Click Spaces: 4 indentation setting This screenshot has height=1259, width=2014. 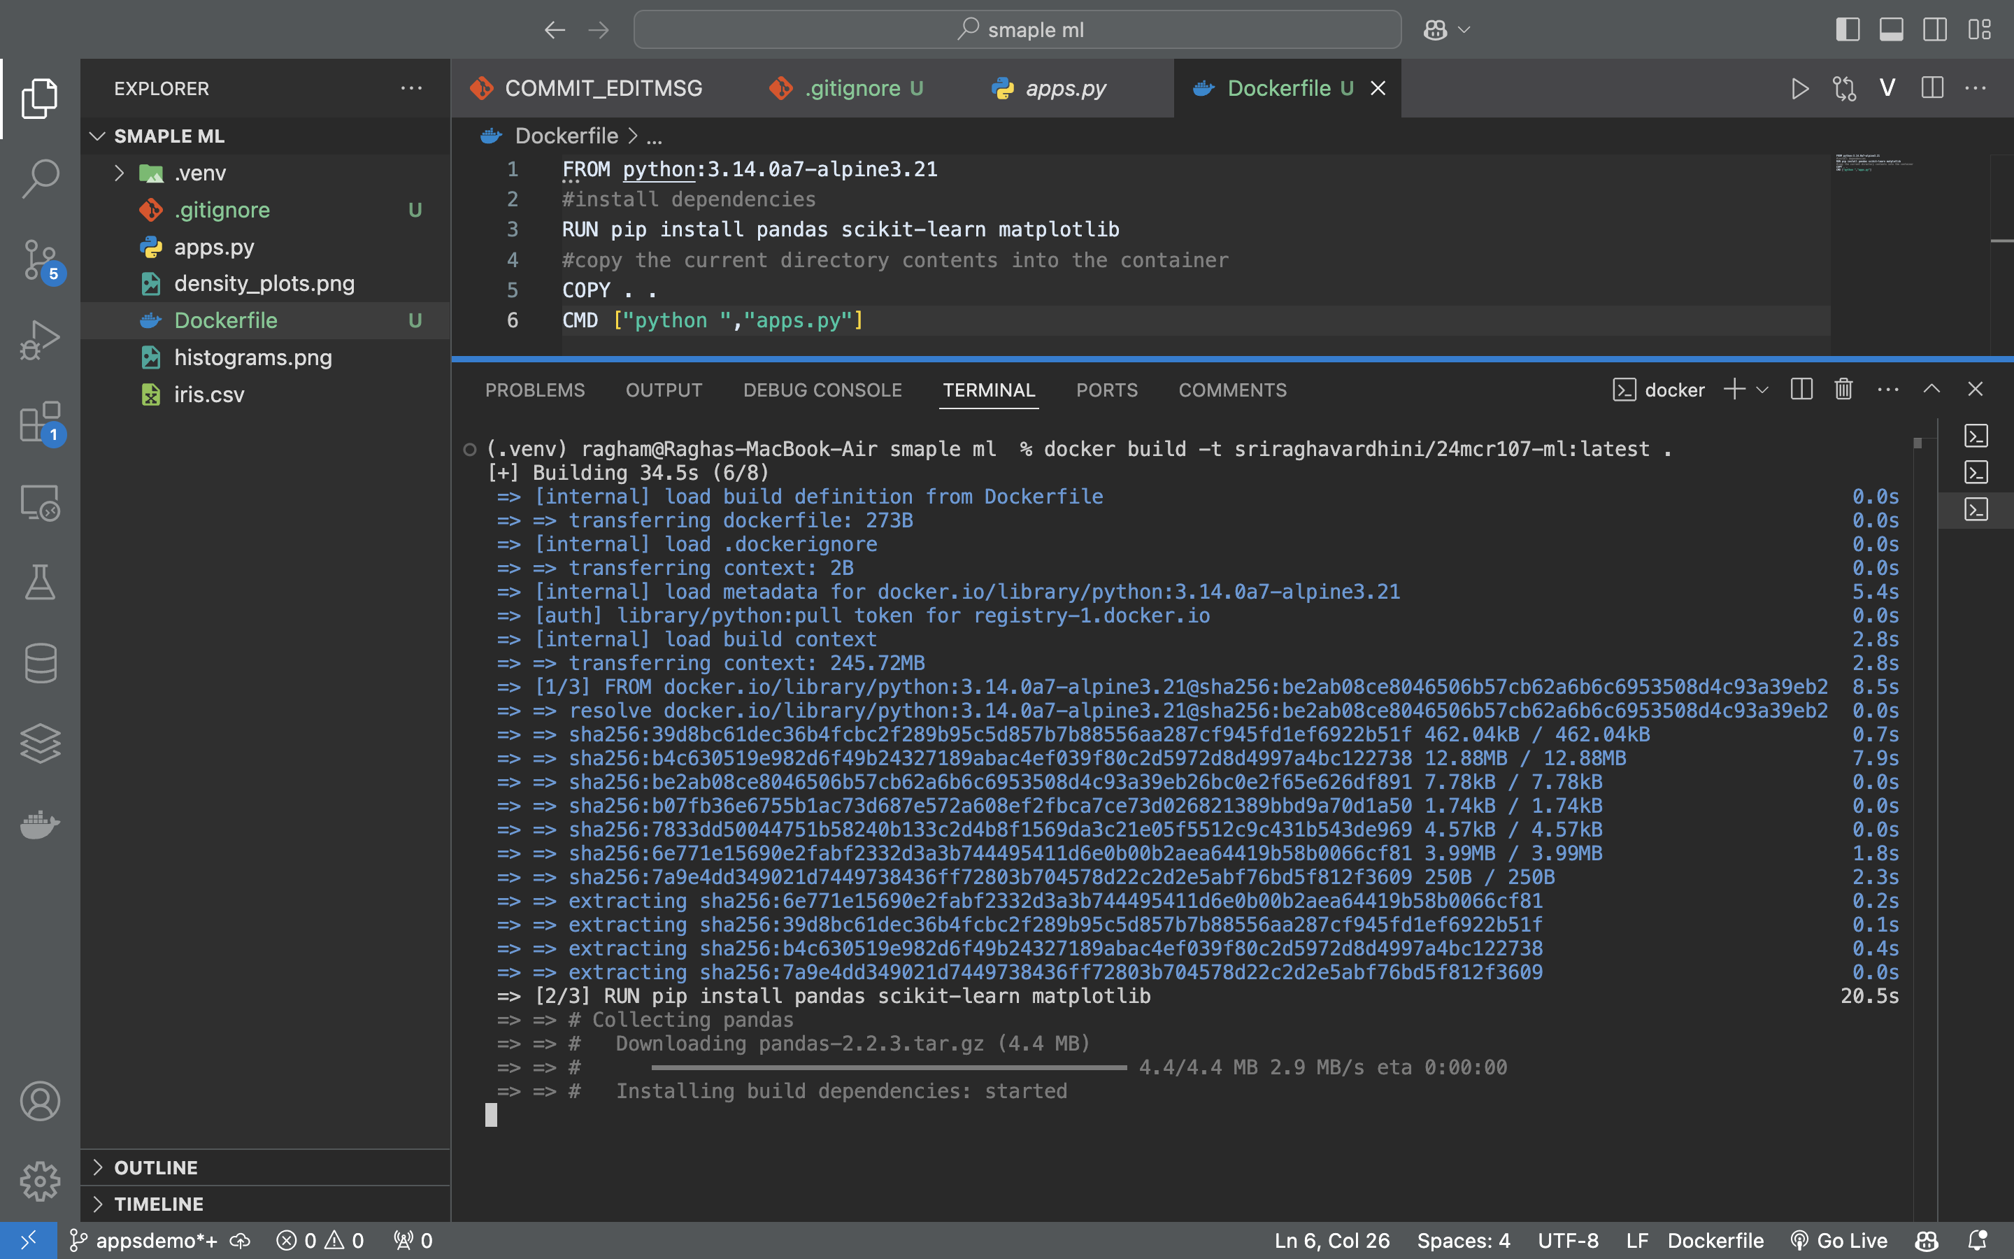pos(1463,1241)
